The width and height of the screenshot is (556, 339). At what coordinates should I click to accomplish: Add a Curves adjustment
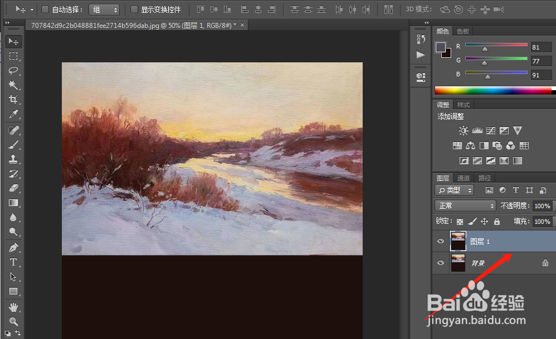[491, 131]
